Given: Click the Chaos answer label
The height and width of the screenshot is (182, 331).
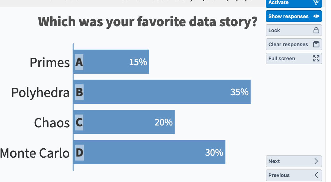Looking at the screenshot, I should [x=52, y=123].
